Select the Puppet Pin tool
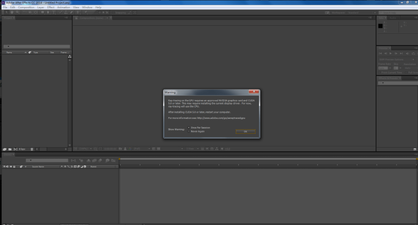418x225 pixels. click(x=86, y=13)
